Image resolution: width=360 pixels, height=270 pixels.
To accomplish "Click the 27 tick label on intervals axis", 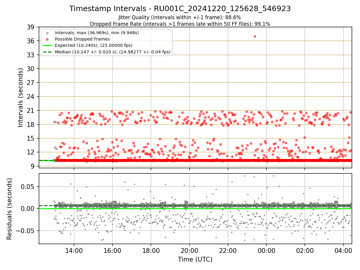I will click(x=31, y=82).
